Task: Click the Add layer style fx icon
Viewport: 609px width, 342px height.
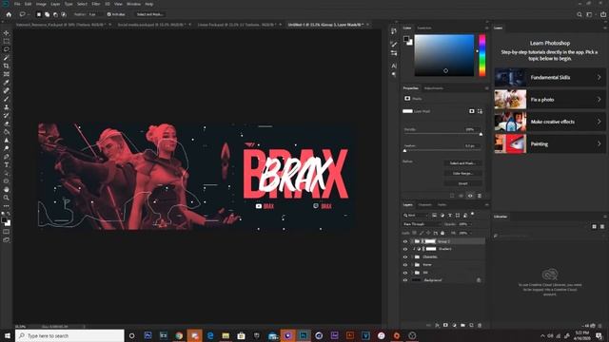Action: tap(437, 325)
